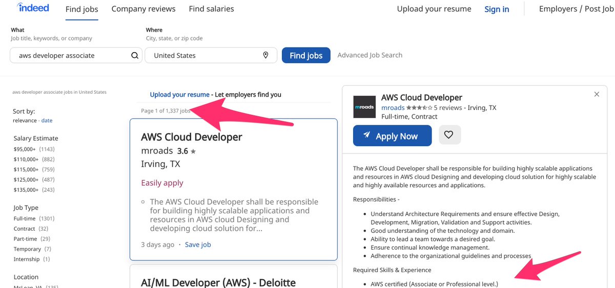615x288 pixels.
Task: Click Save job link on AWS Cloud Developer card
Action: 198,245
